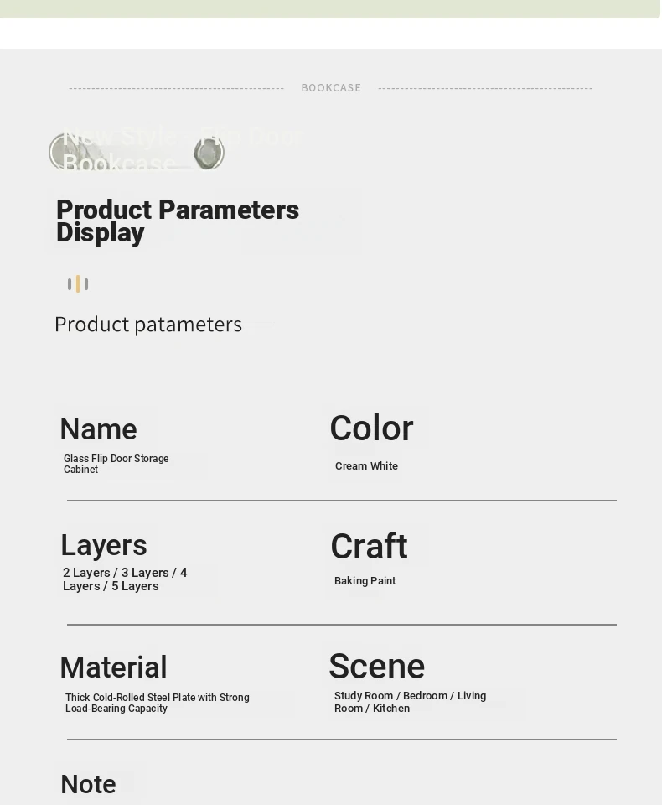The height and width of the screenshot is (805, 662).
Task: Select the Craft parameter heading
Action: pyautogui.click(x=369, y=547)
